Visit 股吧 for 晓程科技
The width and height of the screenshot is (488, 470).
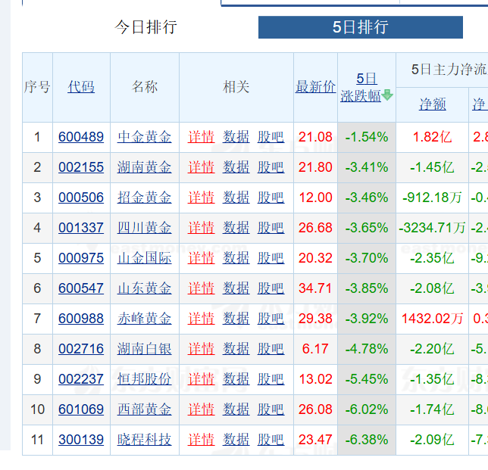click(x=271, y=440)
